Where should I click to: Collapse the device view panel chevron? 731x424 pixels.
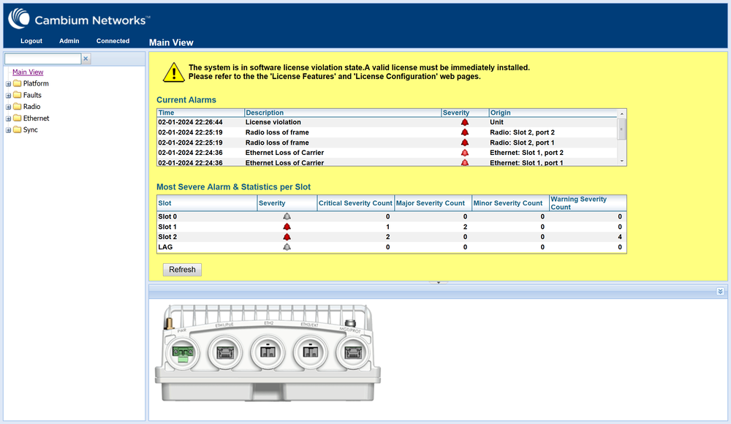click(x=720, y=291)
